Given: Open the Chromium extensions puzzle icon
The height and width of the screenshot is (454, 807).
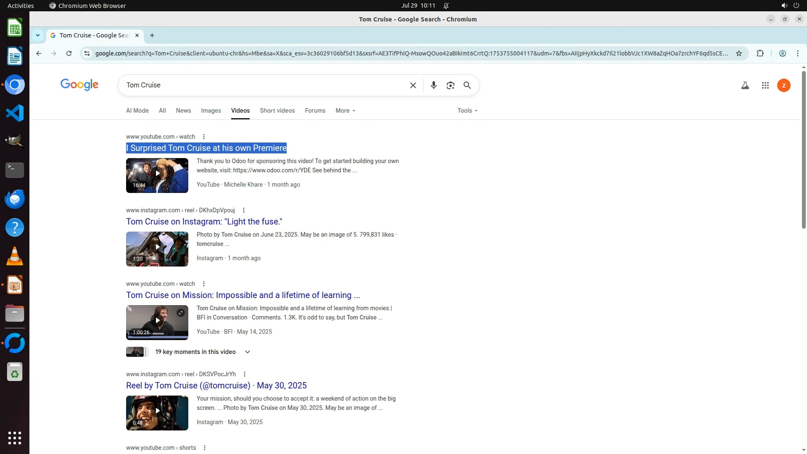Looking at the screenshot, I should (x=760, y=53).
